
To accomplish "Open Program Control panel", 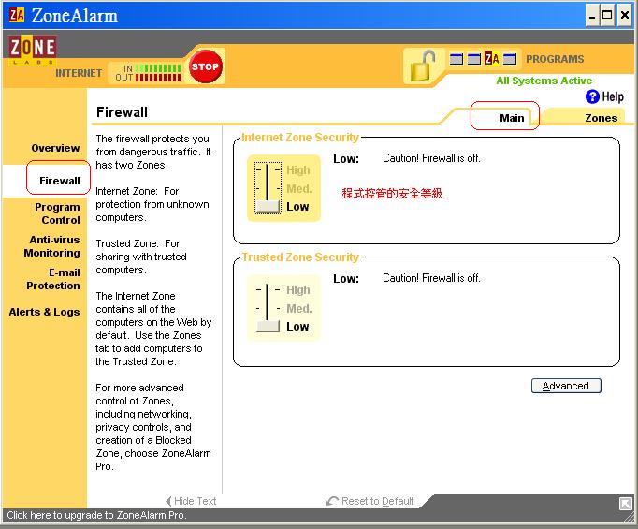I will pos(57,213).
